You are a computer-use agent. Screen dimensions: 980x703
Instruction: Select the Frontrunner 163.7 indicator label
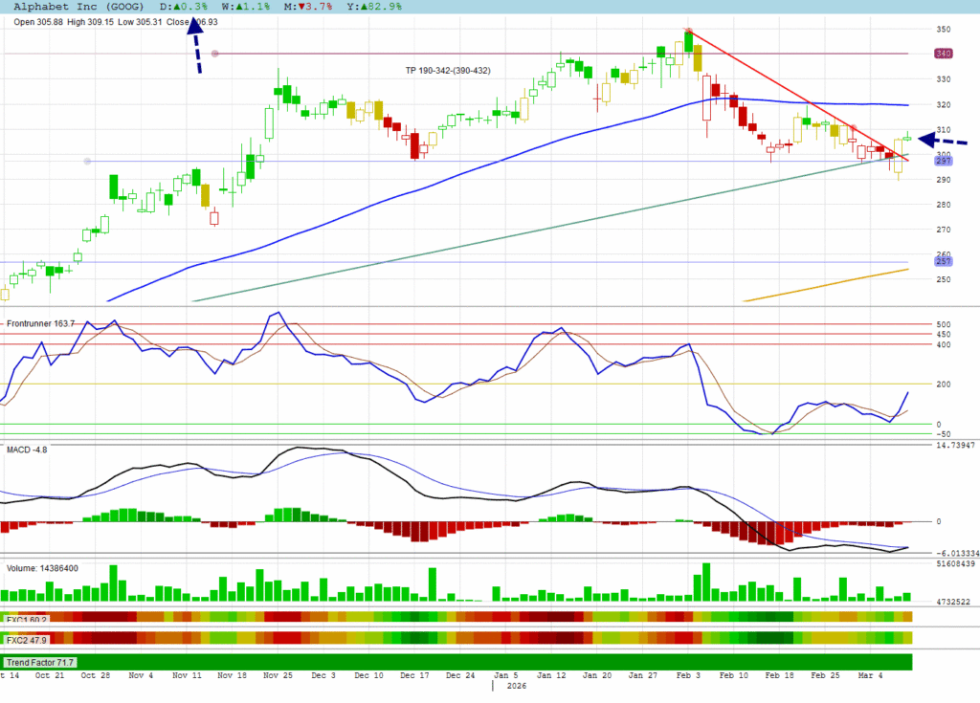click(42, 324)
